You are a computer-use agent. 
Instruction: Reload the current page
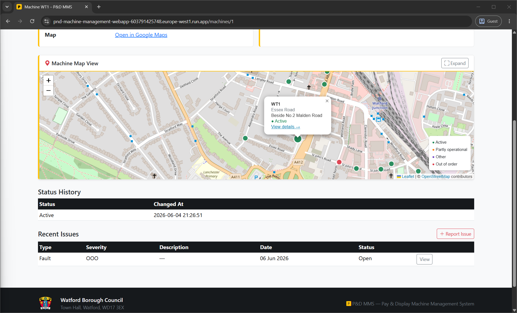(x=32, y=21)
